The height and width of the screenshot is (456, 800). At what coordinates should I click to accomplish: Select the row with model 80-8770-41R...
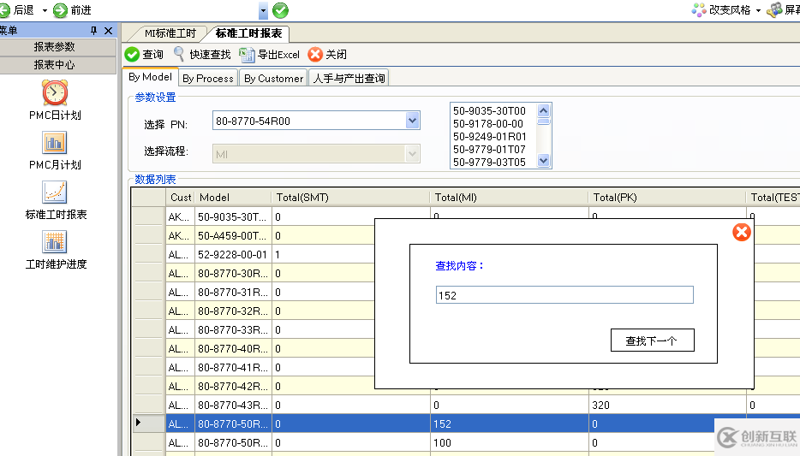click(232, 368)
